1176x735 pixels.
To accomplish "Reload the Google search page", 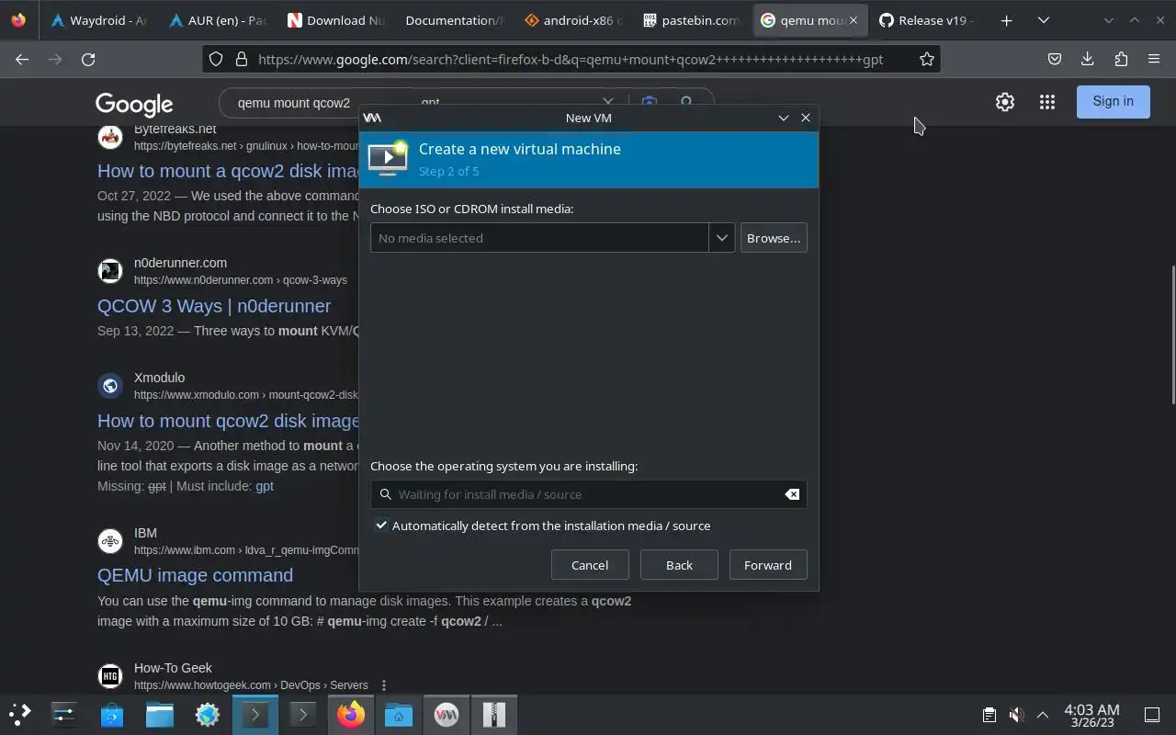I will coord(88,59).
